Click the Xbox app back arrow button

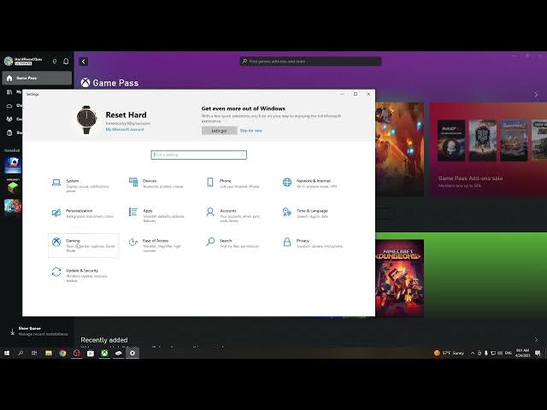(84, 61)
